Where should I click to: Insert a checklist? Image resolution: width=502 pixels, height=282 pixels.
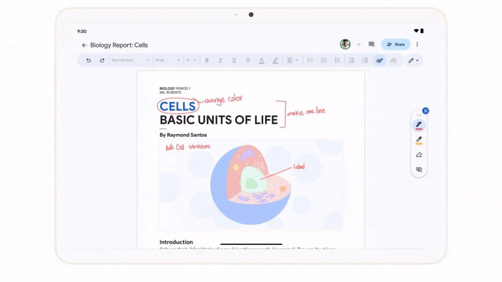pos(310,60)
